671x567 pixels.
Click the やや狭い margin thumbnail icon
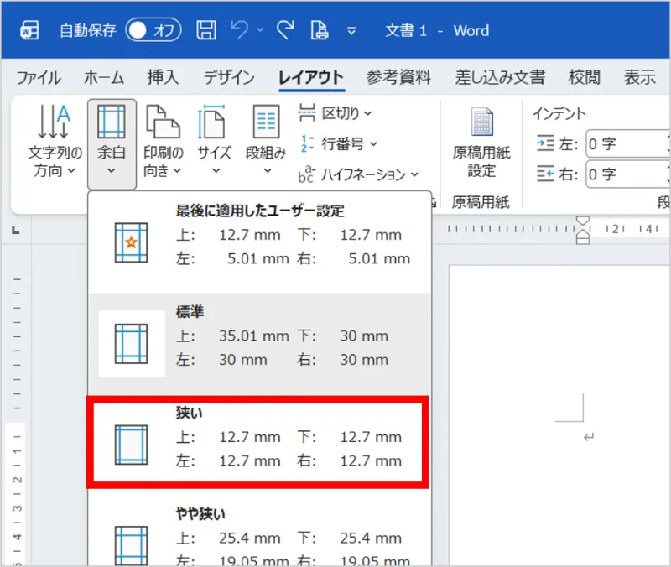[x=132, y=545]
